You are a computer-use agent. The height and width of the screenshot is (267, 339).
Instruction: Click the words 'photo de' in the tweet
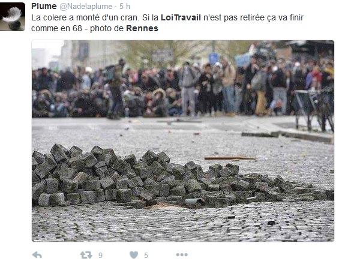click(x=107, y=28)
